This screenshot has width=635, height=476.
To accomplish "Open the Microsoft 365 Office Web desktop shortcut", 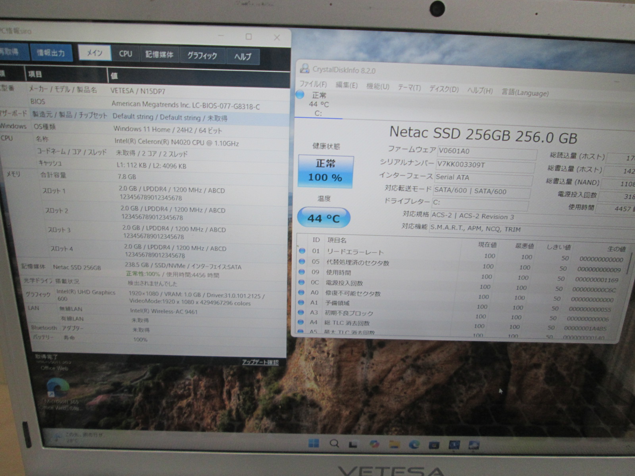I will pos(58,393).
